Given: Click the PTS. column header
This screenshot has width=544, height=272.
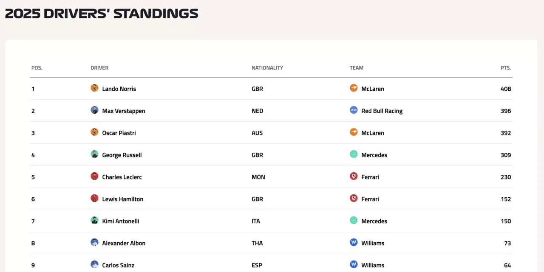Looking at the screenshot, I should click(x=506, y=68).
